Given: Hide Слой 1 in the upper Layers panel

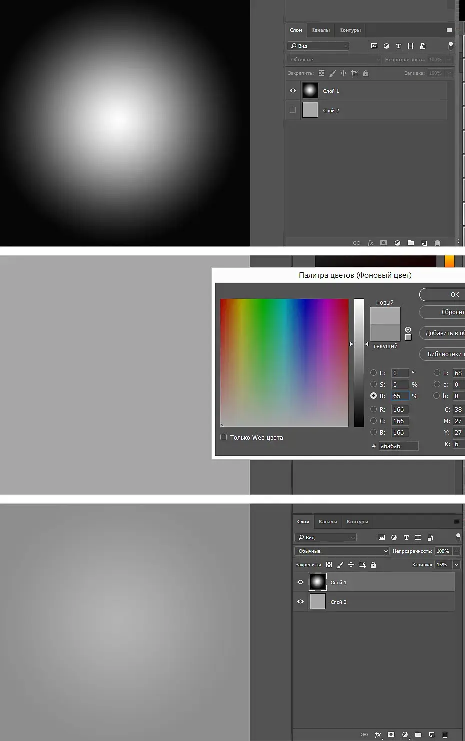Looking at the screenshot, I should pos(293,91).
